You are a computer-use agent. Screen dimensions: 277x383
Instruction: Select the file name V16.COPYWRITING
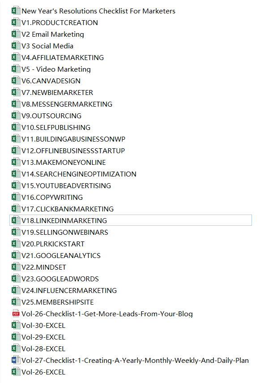pos(52,198)
